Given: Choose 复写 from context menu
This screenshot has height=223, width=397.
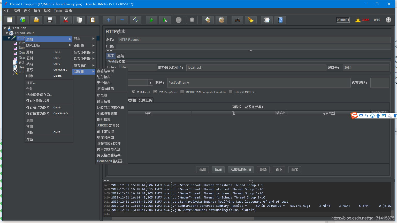Looking at the screenshot, I should pyautogui.click(x=49, y=70).
